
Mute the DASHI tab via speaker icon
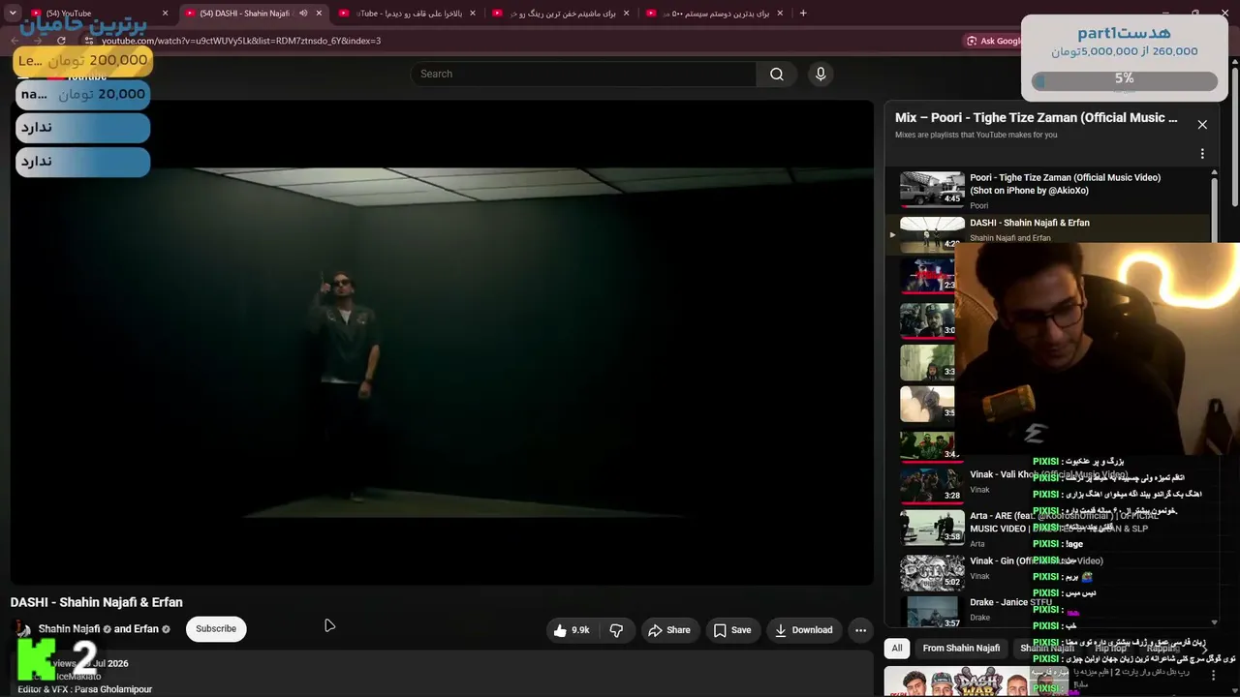303,14
